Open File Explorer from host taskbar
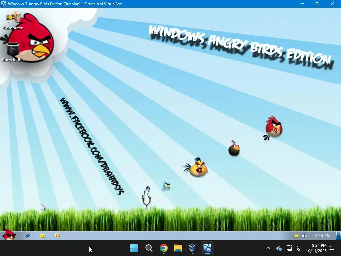This screenshot has height=256, width=341. coord(178,248)
